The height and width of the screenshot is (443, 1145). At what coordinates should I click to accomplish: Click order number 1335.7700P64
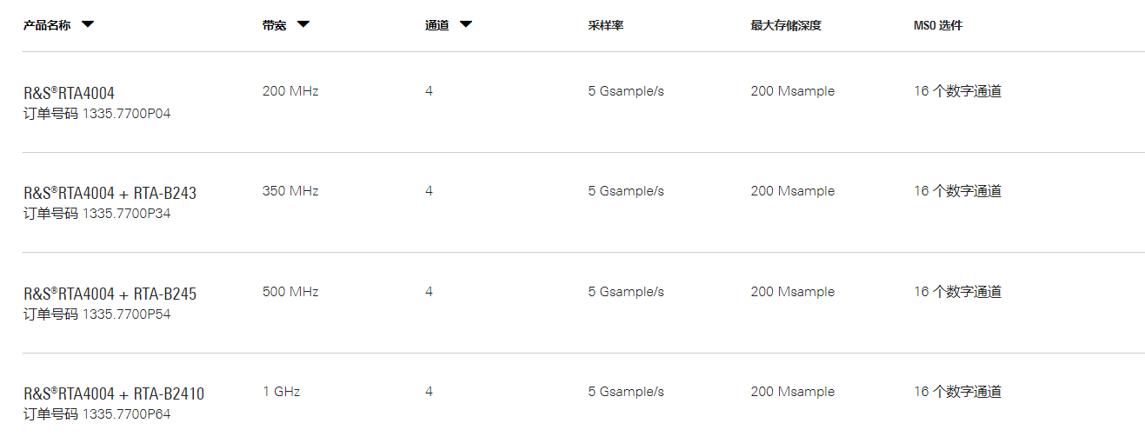126,414
